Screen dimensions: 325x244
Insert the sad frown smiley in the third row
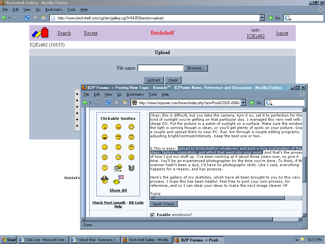(x=118, y=147)
